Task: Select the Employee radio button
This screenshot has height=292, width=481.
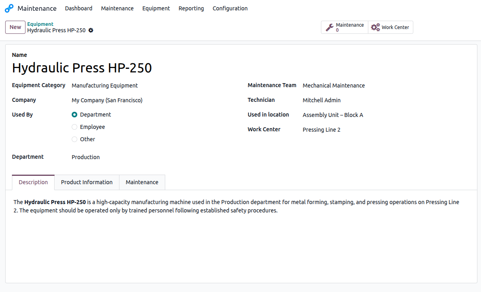Action: (74, 127)
